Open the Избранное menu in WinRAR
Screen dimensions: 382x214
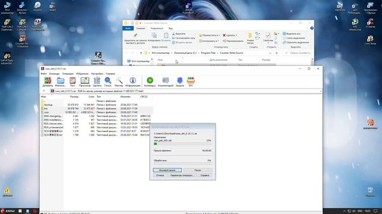coord(82,74)
